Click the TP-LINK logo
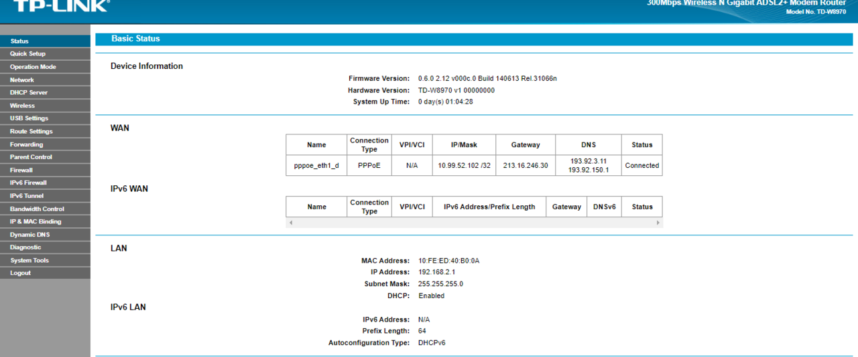858x357 pixels. tap(60, 6)
